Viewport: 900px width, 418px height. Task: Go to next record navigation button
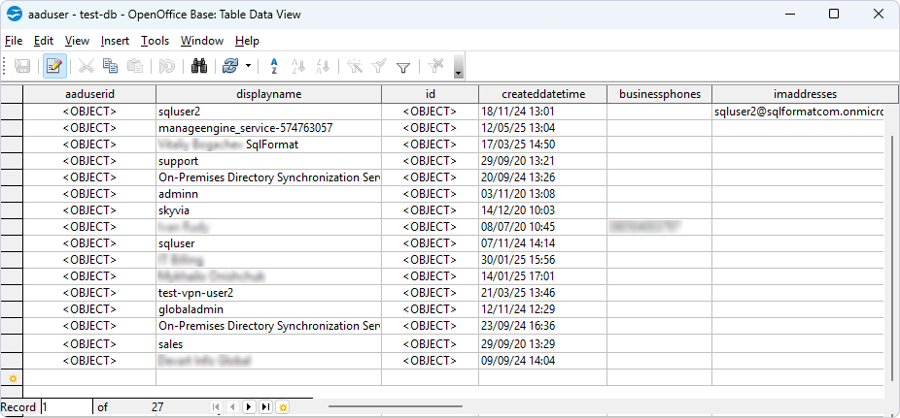(x=249, y=407)
